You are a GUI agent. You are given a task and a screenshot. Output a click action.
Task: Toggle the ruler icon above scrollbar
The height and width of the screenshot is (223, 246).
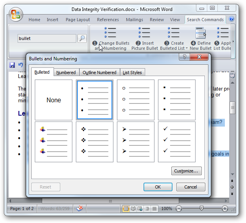[x=232, y=76]
